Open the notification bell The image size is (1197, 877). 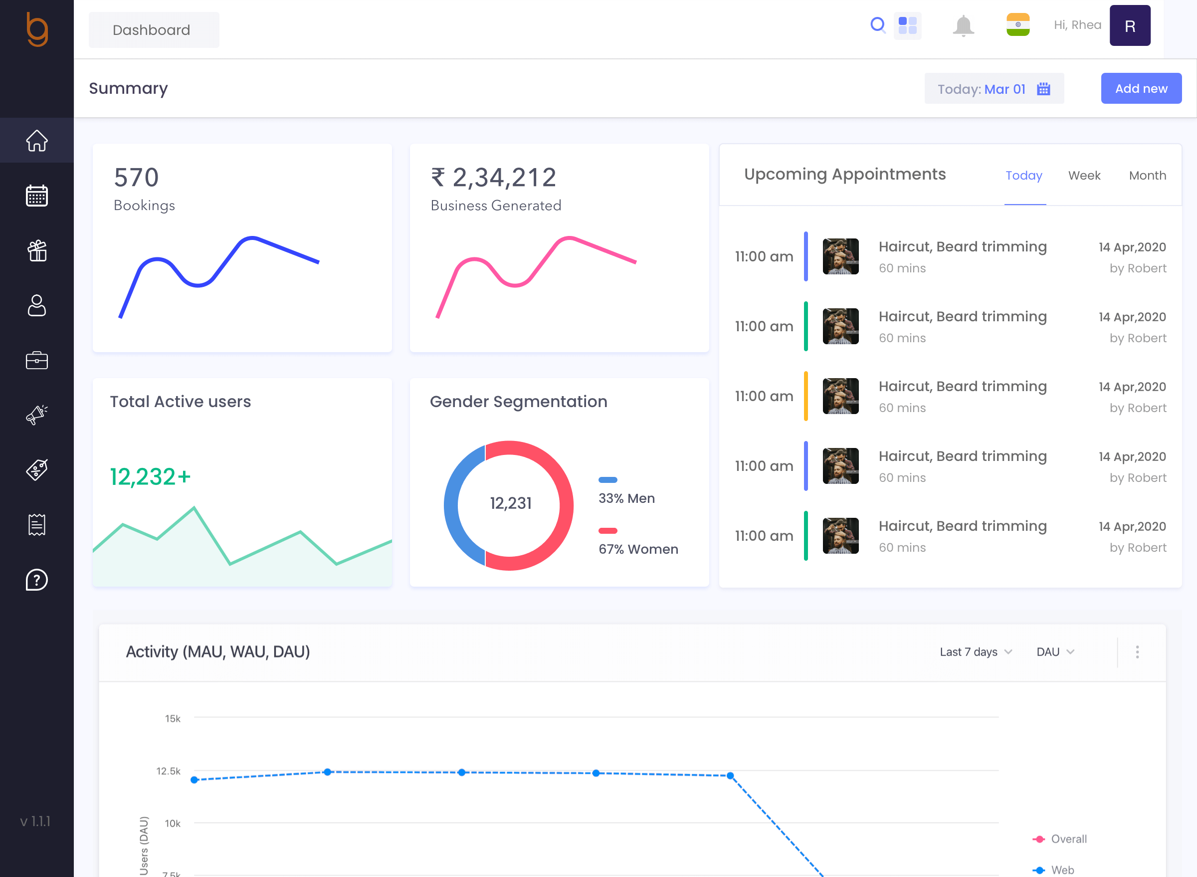click(x=963, y=25)
